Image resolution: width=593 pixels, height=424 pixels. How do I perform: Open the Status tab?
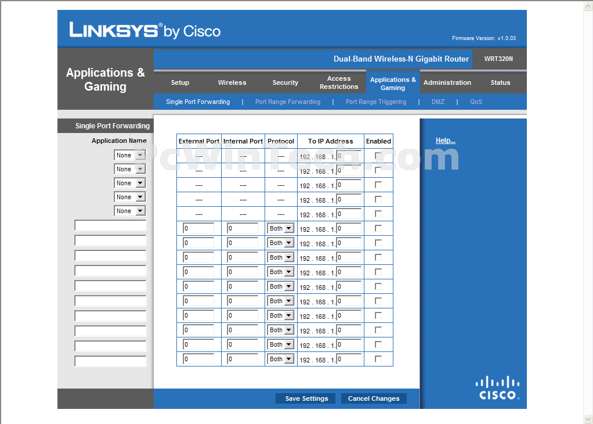point(500,82)
